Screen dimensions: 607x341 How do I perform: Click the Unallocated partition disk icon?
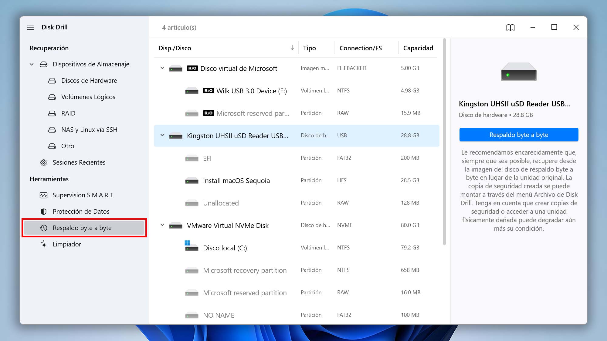pyautogui.click(x=192, y=203)
